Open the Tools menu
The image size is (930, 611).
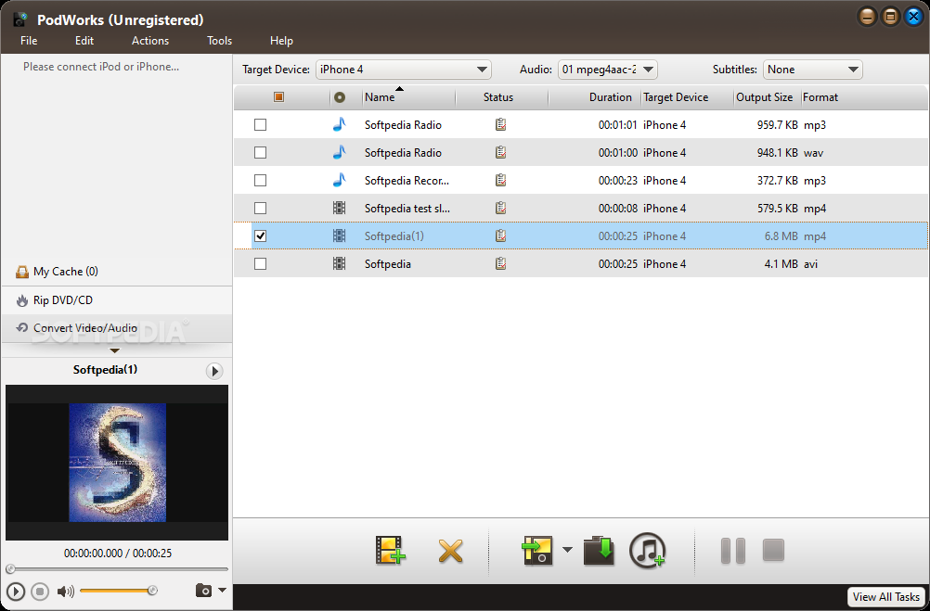(220, 41)
